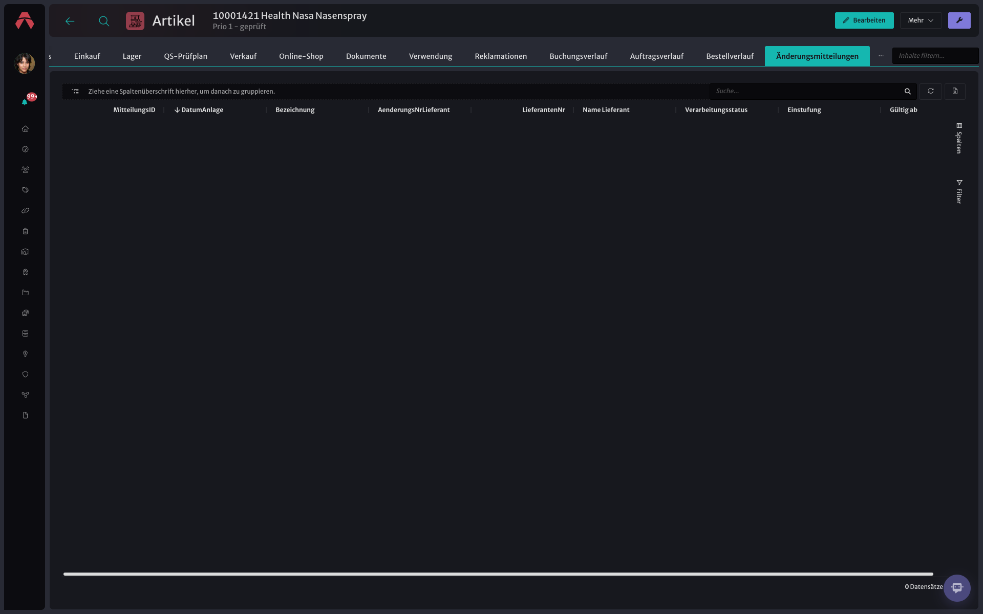Export grid using the file icon

(955, 91)
